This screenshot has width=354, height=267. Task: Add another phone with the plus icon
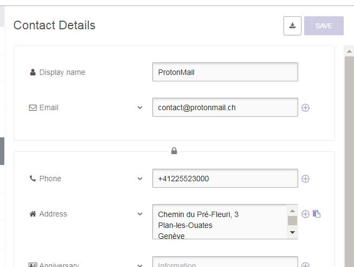(305, 179)
